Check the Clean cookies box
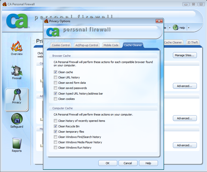 tap(55, 99)
